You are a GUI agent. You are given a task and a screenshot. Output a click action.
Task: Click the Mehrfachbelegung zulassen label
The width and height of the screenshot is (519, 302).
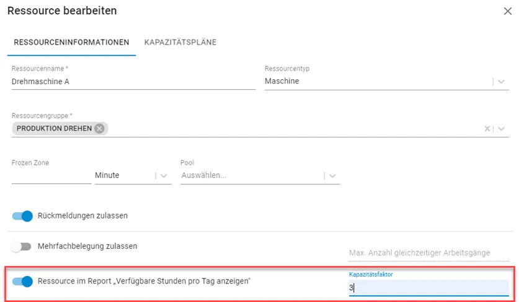[87, 246]
